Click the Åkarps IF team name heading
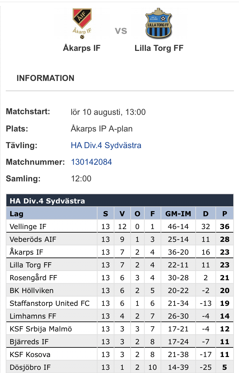The height and width of the screenshot is (373, 239). [82, 48]
